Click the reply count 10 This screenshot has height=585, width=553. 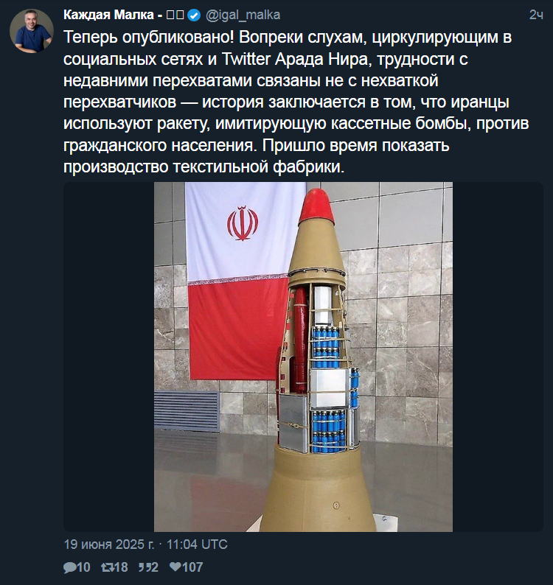click(83, 567)
